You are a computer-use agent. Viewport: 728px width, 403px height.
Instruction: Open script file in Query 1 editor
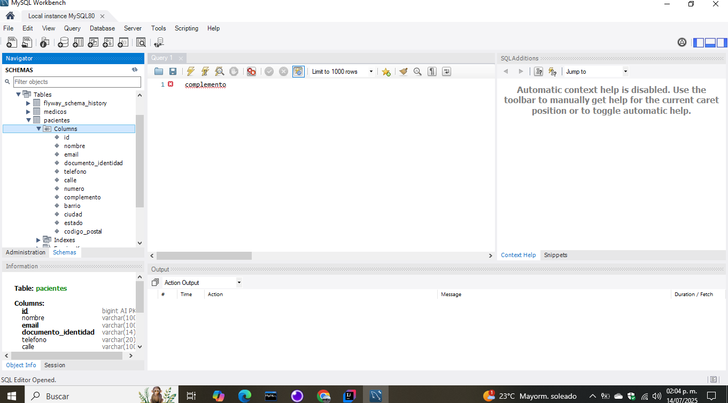tap(159, 72)
